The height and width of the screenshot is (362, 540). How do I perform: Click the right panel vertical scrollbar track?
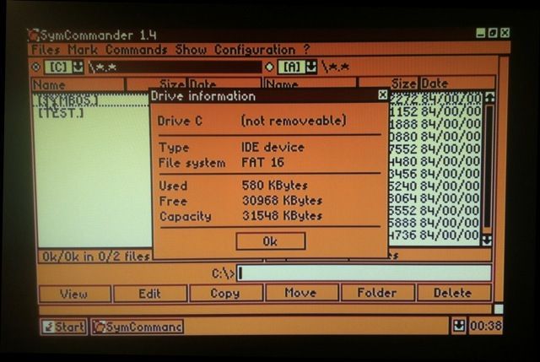coord(488,169)
